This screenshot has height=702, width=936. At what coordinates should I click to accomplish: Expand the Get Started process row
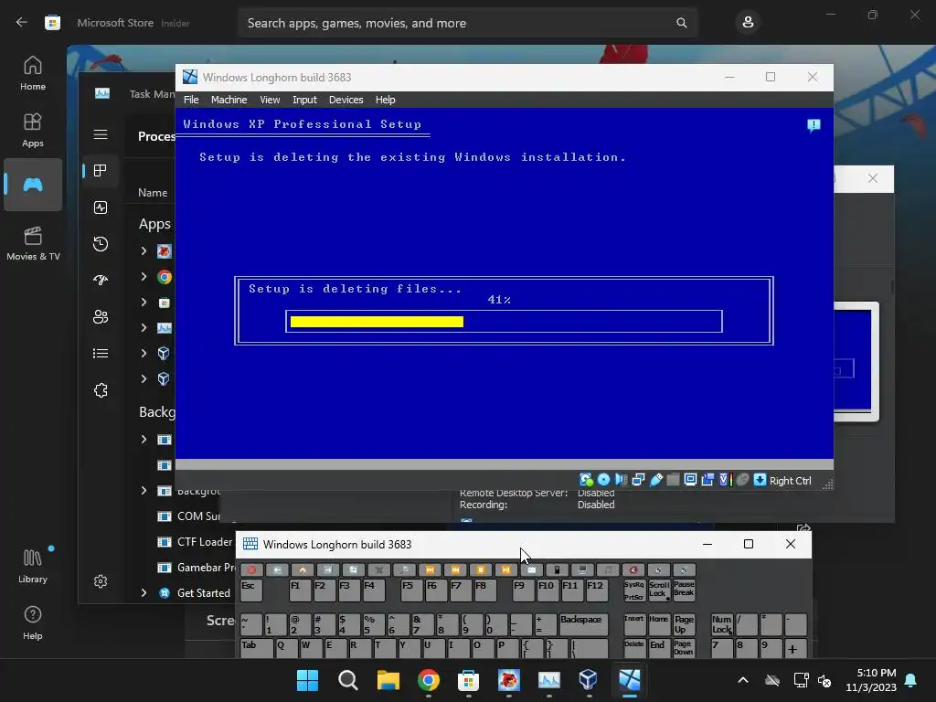[x=144, y=592]
